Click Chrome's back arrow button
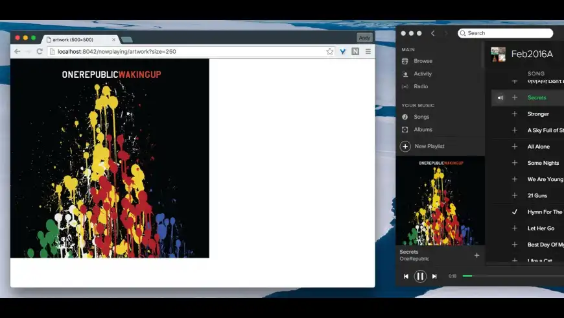Screen dimensions: 564x318 (18, 51)
